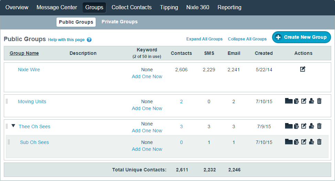Click copy/add document icon for Moving Units
The width and height of the screenshot is (335, 181).
click(296, 101)
